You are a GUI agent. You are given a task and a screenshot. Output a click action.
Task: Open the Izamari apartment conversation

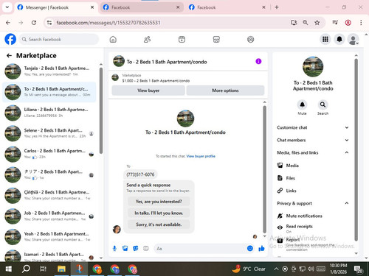tap(49, 255)
